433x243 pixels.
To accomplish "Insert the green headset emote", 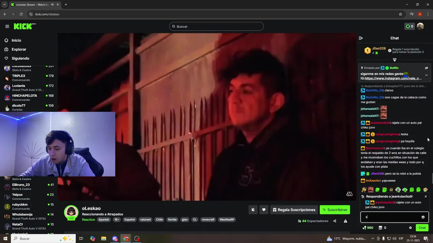I will point(405,190).
